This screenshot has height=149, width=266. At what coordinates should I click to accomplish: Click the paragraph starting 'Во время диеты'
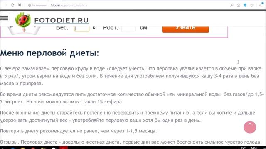coord(132,98)
